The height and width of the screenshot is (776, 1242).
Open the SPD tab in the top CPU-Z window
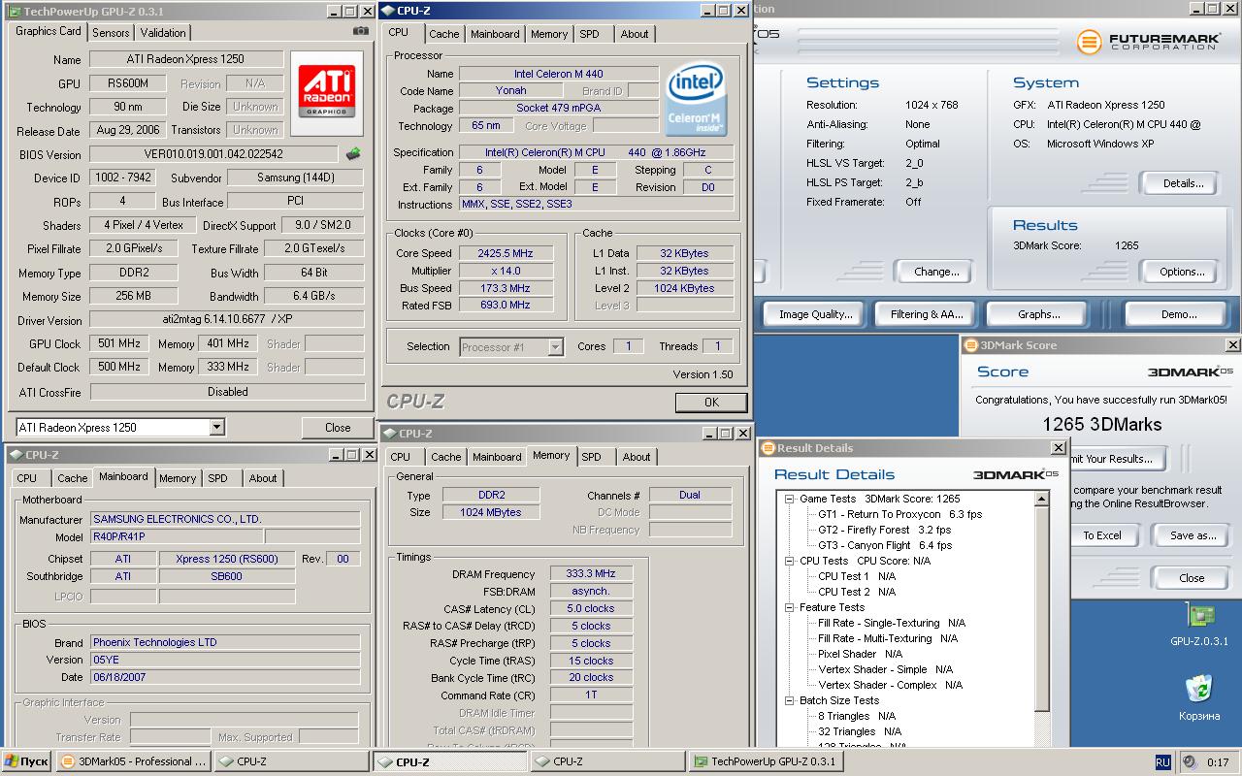pyautogui.click(x=589, y=34)
